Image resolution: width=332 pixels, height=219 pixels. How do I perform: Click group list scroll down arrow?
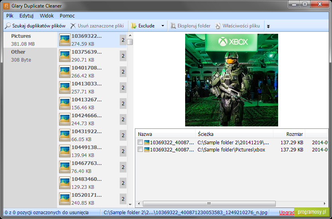click(130, 204)
